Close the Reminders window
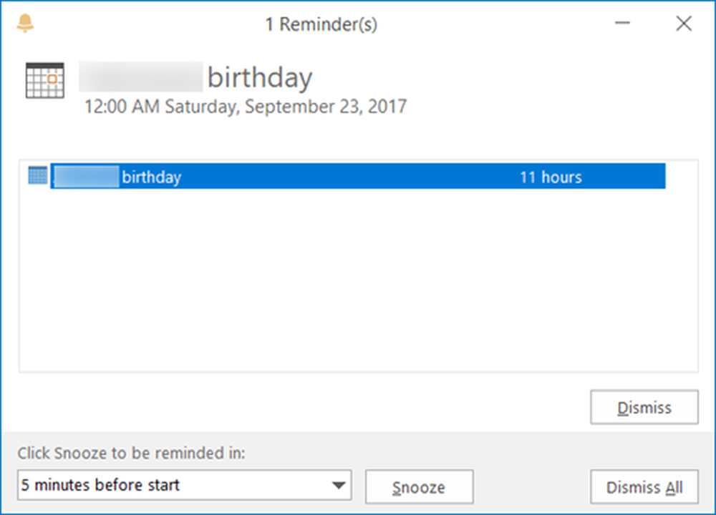This screenshot has height=515, width=716. click(x=684, y=24)
